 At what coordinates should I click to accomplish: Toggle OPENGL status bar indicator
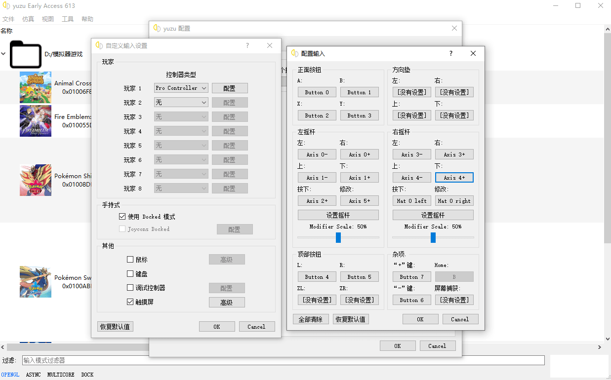[x=10, y=375]
